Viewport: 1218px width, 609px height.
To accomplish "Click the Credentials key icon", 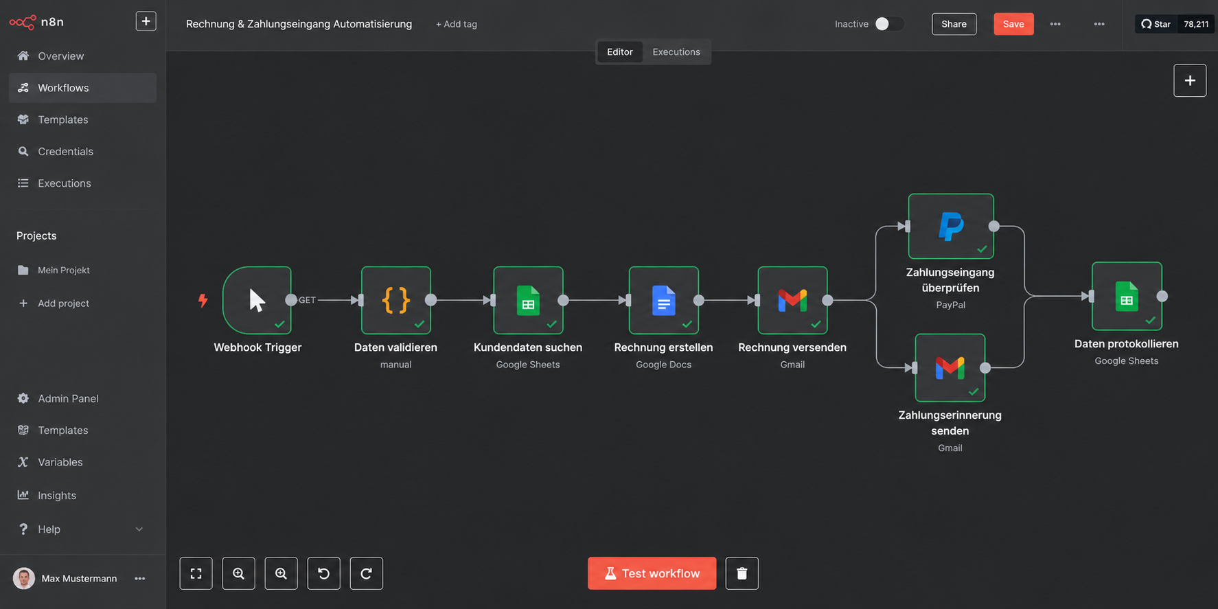I will tap(23, 151).
